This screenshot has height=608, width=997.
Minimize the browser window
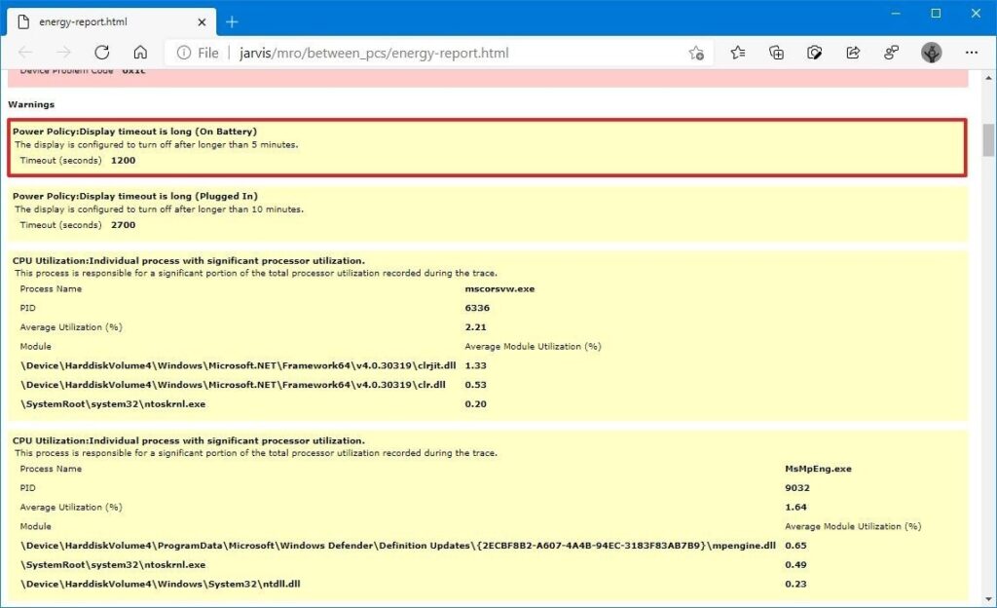[x=896, y=14]
